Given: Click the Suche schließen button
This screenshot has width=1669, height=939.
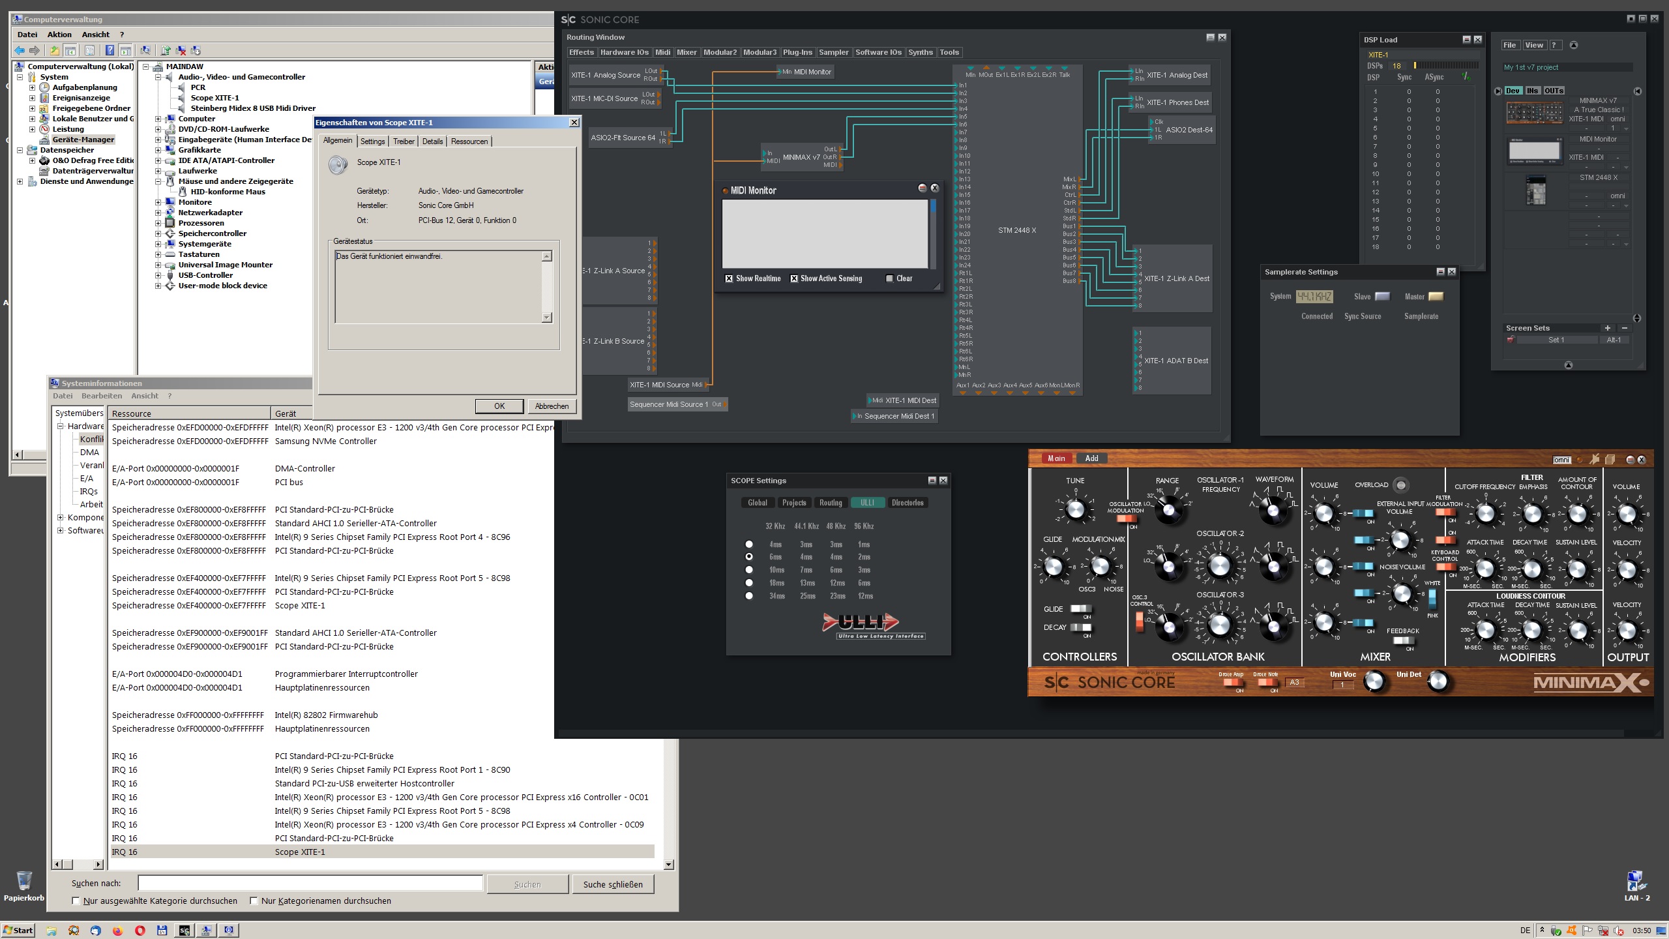Looking at the screenshot, I should click(x=613, y=884).
